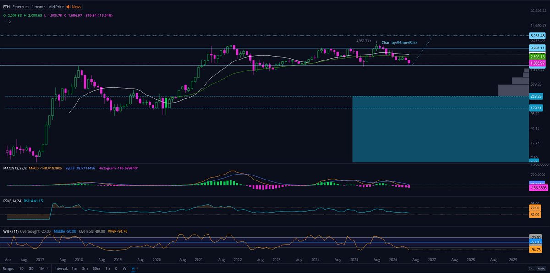Click the RSI(6,14,24) indicator title

(12, 201)
